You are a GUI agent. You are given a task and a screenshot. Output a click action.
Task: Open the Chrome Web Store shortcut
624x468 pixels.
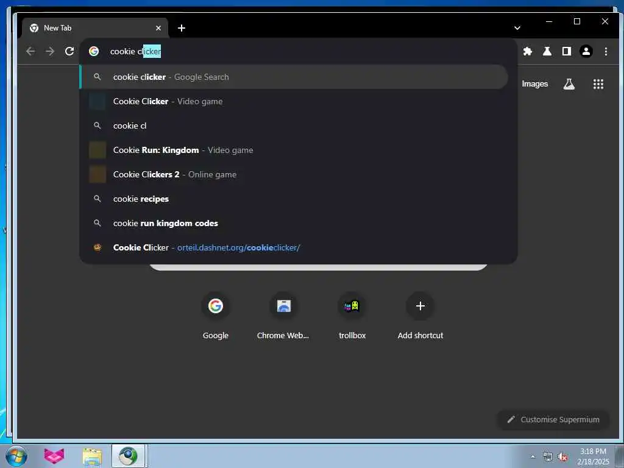tap(283, 316)
